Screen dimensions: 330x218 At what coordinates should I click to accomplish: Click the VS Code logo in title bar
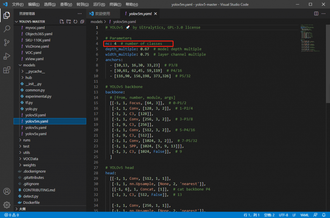(x=5, y=5)
